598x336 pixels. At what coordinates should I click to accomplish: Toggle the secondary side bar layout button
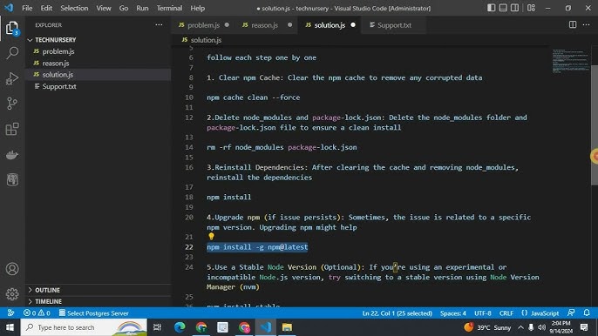(515, 8)
